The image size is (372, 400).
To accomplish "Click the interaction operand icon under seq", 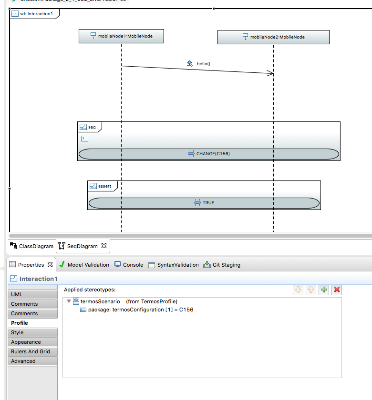I will [x=84, y=139].
